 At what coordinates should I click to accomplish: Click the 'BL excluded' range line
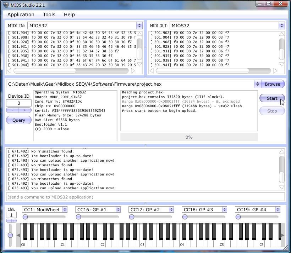tap(181, 102)
